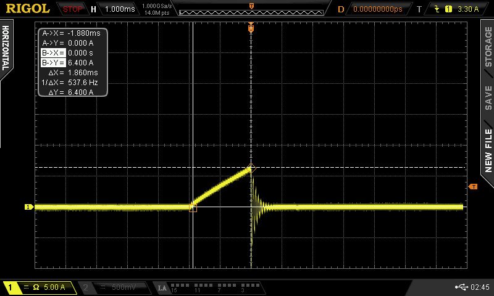
Task: Toggle channel 1 with the 5.00 A label
Action: tap(40, 287)
